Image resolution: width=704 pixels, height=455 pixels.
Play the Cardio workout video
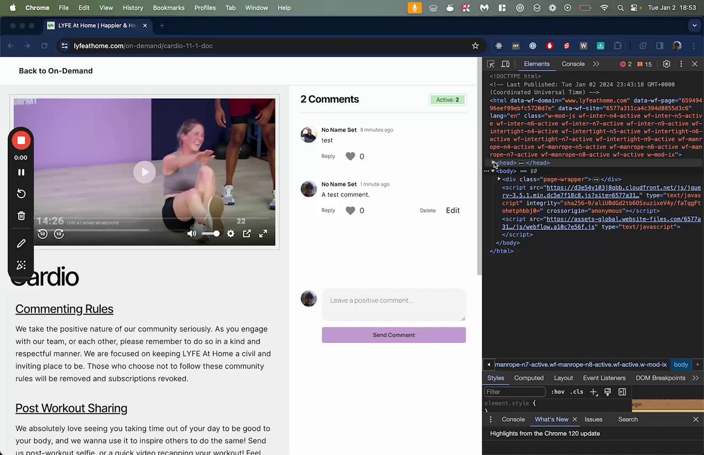[145, 172]
